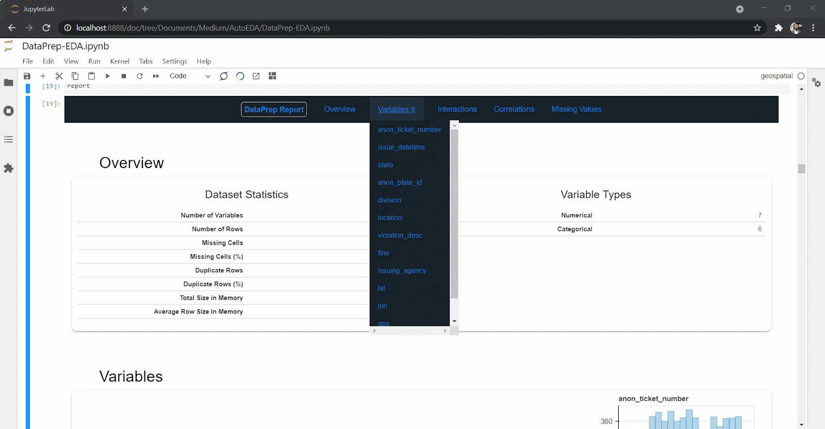
Task: Open the extension manager puzzle icon
Action: pyautogui.click(x=9, y=168)
